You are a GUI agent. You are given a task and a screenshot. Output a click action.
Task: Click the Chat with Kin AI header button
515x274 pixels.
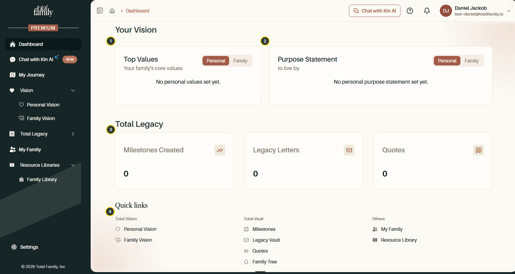[375, 11]
